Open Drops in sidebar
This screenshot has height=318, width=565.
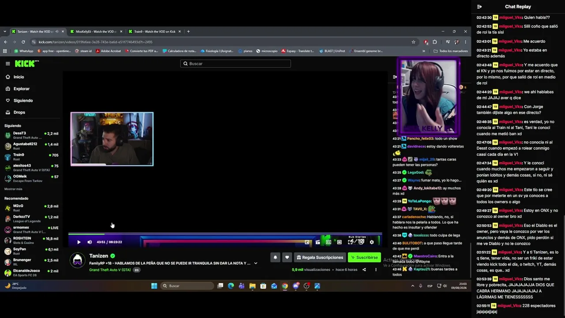point(19,112)
